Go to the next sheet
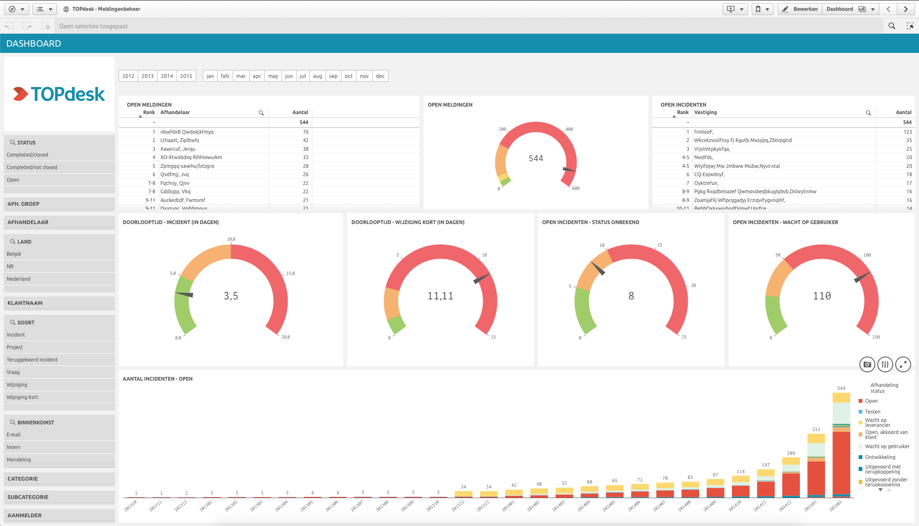 point(906,9)
